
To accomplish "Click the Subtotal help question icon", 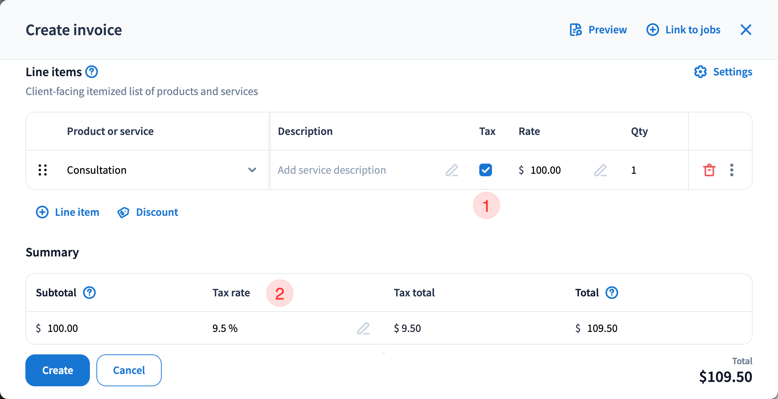I will coord(89,293).
